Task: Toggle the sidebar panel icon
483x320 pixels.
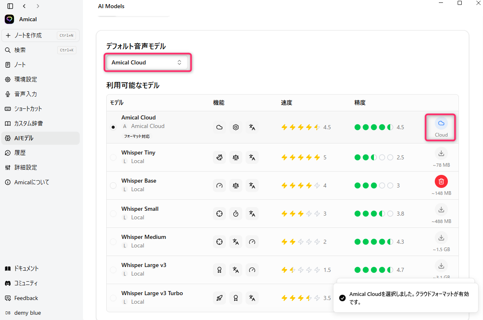Action: (10, 6)
